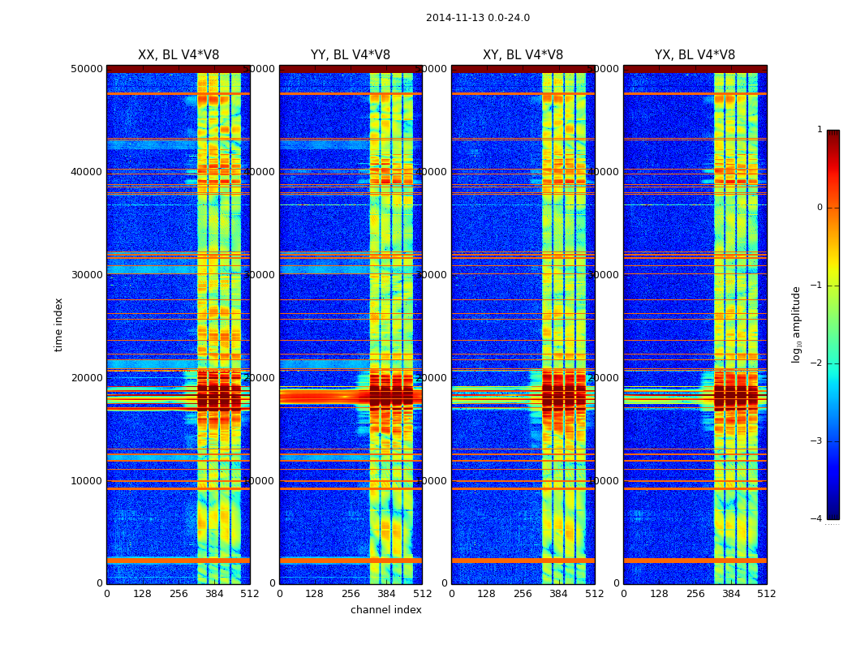Screen dimensions: 852x649
Task: Click the YY, BL V4*V8 subplot title
Action: pyautogui.click(x=351, y=55)
